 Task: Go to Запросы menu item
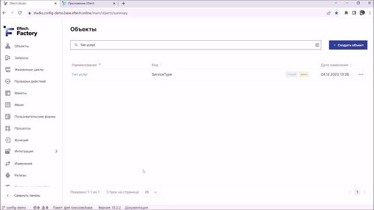(21, 58)
